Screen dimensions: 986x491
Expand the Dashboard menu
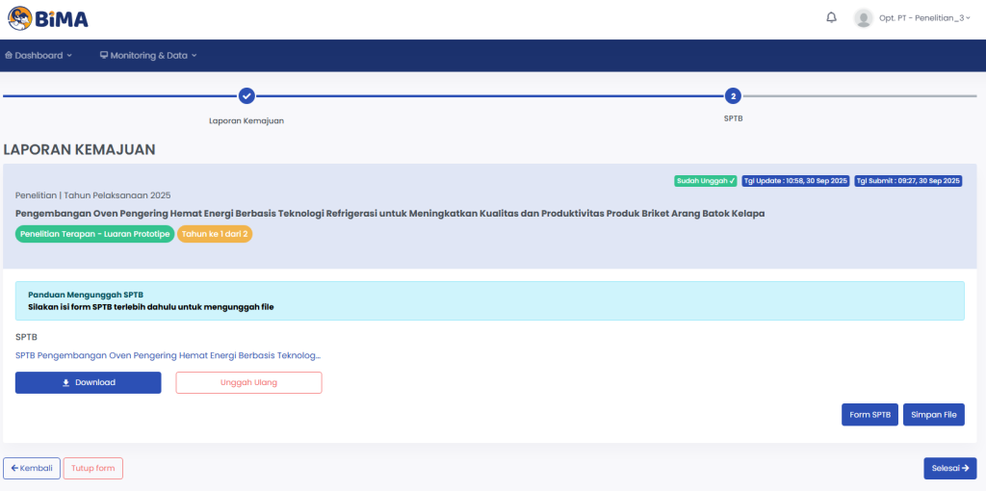39,56
